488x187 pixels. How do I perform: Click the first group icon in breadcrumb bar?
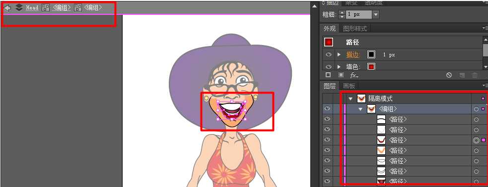pos(46,8)
